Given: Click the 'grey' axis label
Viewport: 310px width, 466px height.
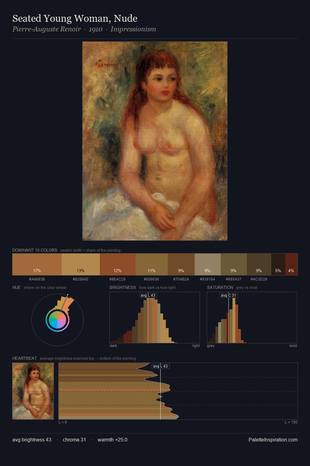Looking at the screenshot, I should click(x=211, y=345).
